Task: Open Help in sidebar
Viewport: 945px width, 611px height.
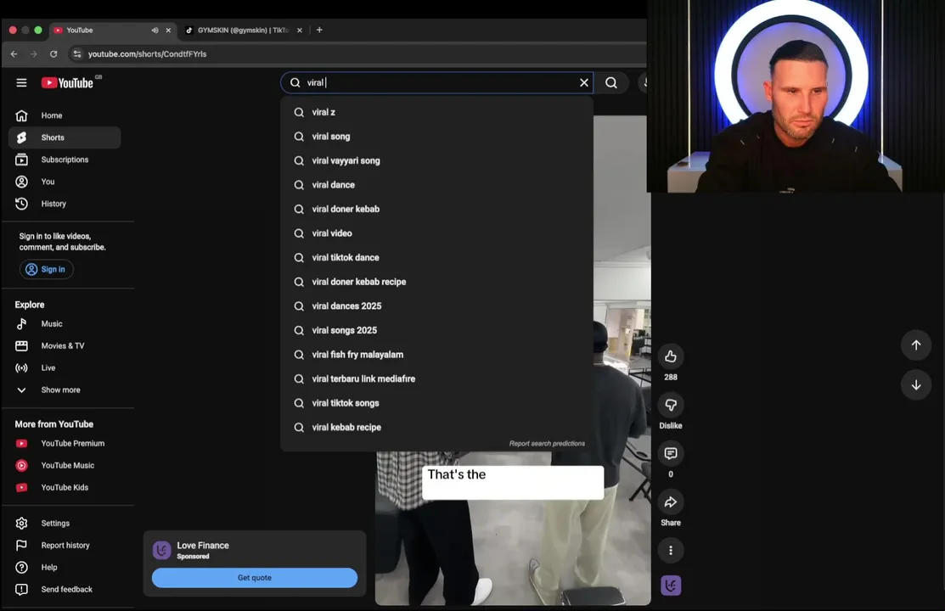Action: coord(65,567)
